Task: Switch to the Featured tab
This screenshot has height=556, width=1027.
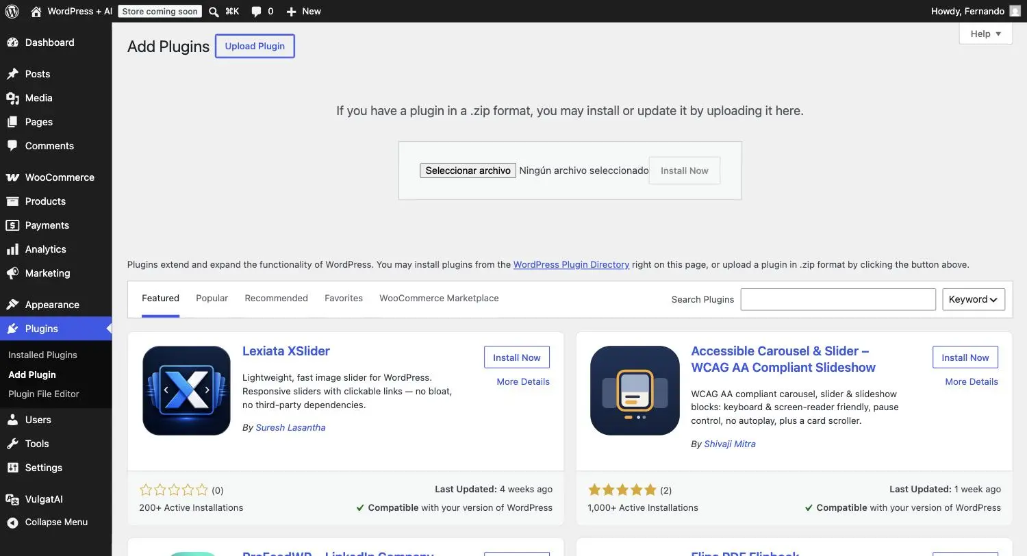Action: [160, 299]
